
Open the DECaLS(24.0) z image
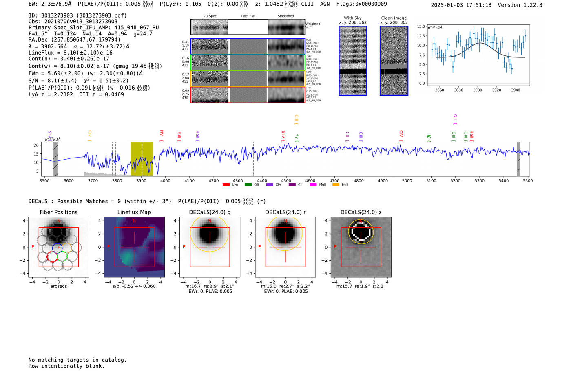click(361, 247)
